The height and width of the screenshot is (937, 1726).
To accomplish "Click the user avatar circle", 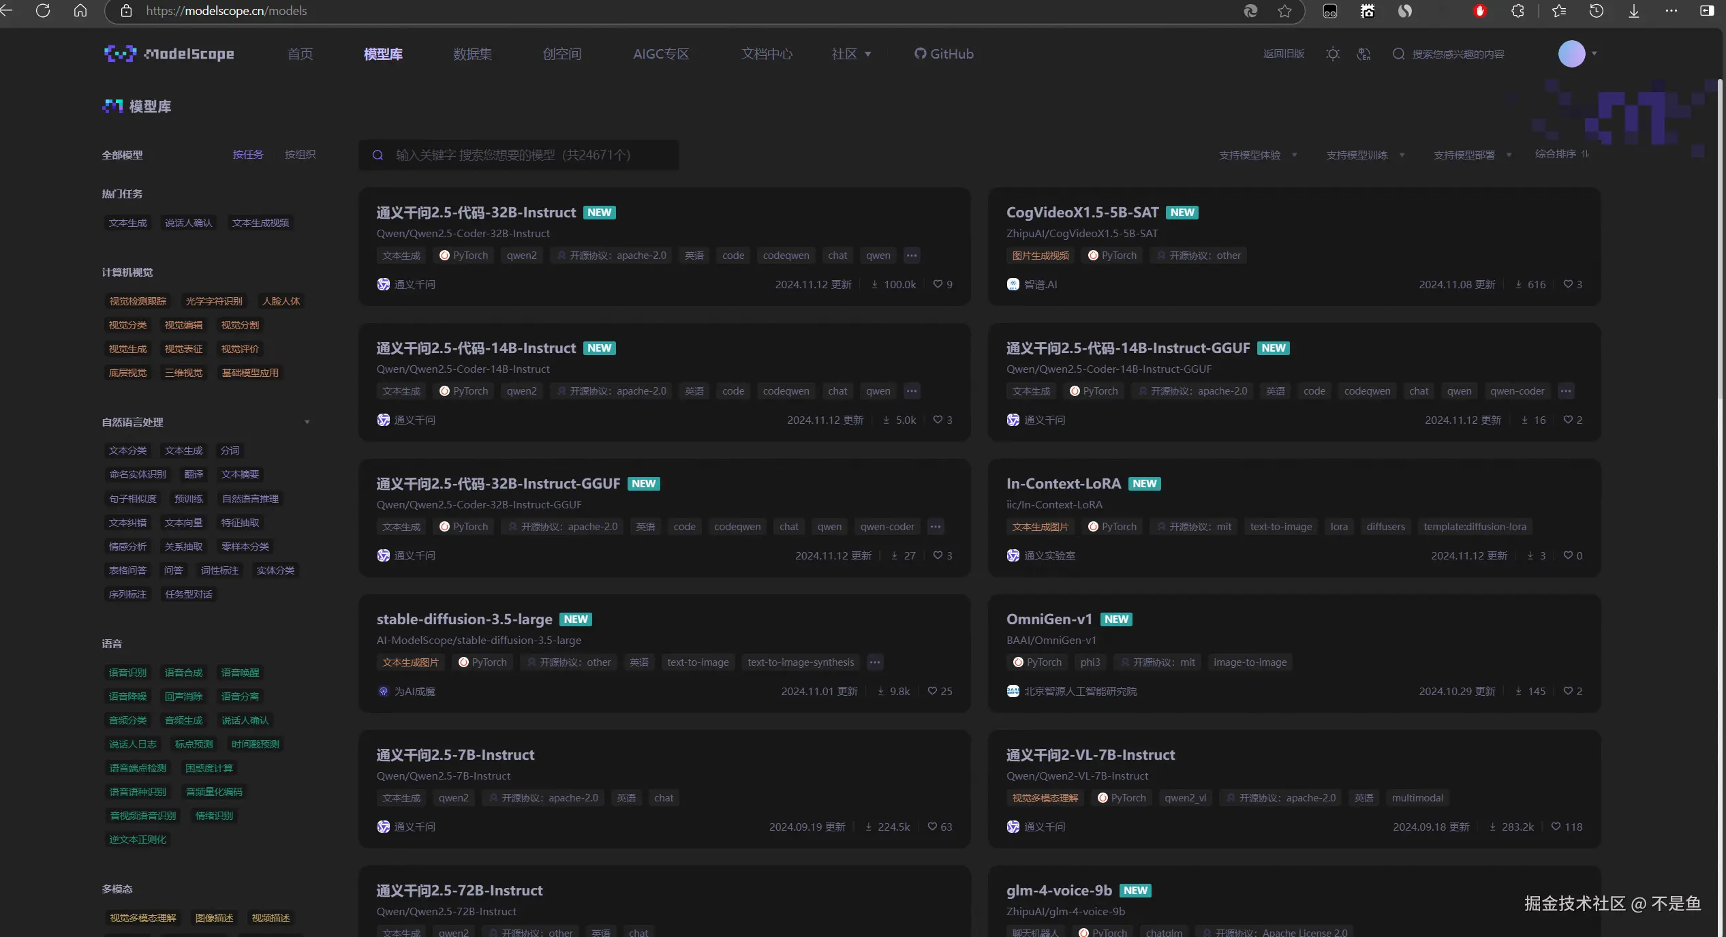I will pyautogui.click(x=1571, y=54).
